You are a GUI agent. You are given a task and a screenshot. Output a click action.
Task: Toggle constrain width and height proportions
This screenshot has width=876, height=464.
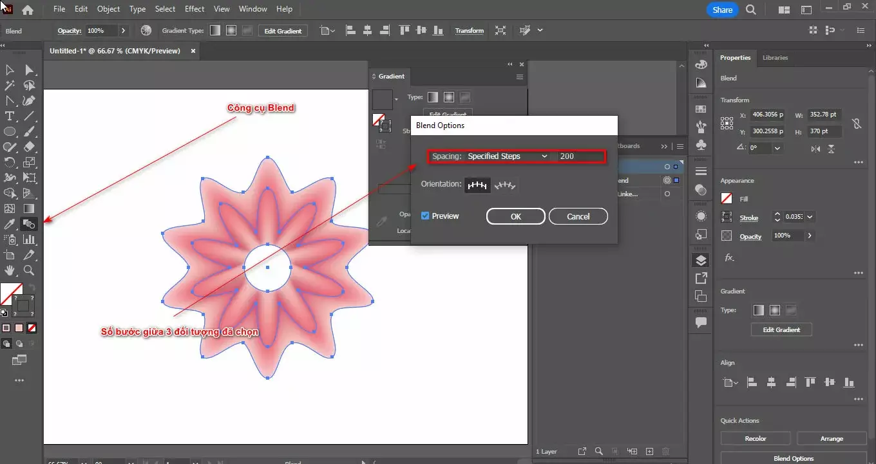(x=856, y=124)
